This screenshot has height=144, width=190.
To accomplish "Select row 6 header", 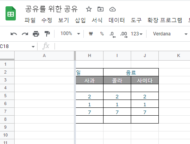I will [7, 103].
